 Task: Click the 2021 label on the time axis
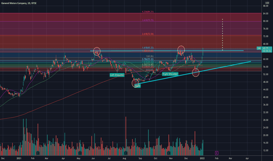[19, 158]
